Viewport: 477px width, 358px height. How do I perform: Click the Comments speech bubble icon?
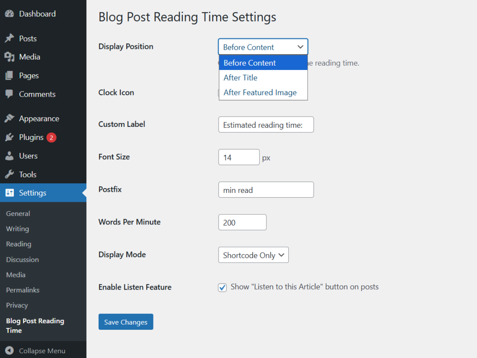pyautogui.click(x=10, y=94)
